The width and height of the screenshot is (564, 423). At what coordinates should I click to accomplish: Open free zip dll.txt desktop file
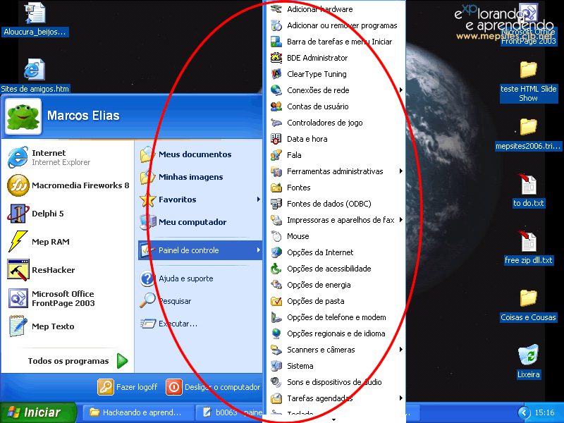click(528, 248)
